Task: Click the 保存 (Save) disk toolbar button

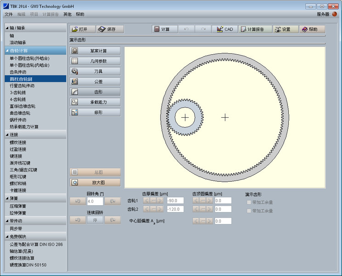Action: pos(110,29)
